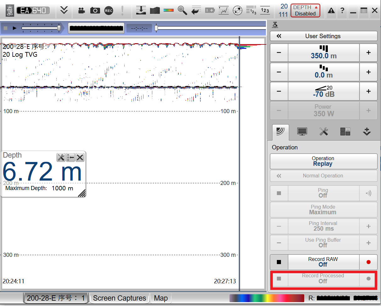Click the camera screen capture icon
Screen dimensions: 381x306
coord(95,11)
